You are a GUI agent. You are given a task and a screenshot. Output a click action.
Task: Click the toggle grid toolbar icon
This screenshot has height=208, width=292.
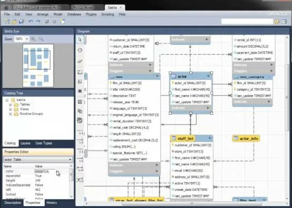pyautogui.click(x=47, y=22)
